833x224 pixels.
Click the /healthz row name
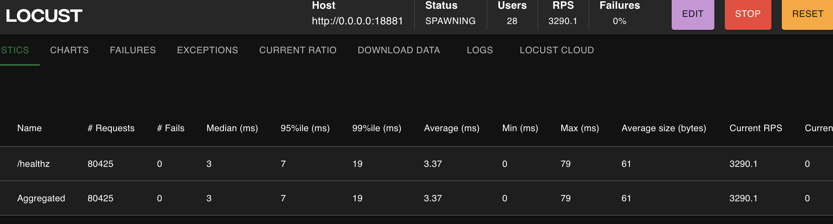tap(33, 164)
